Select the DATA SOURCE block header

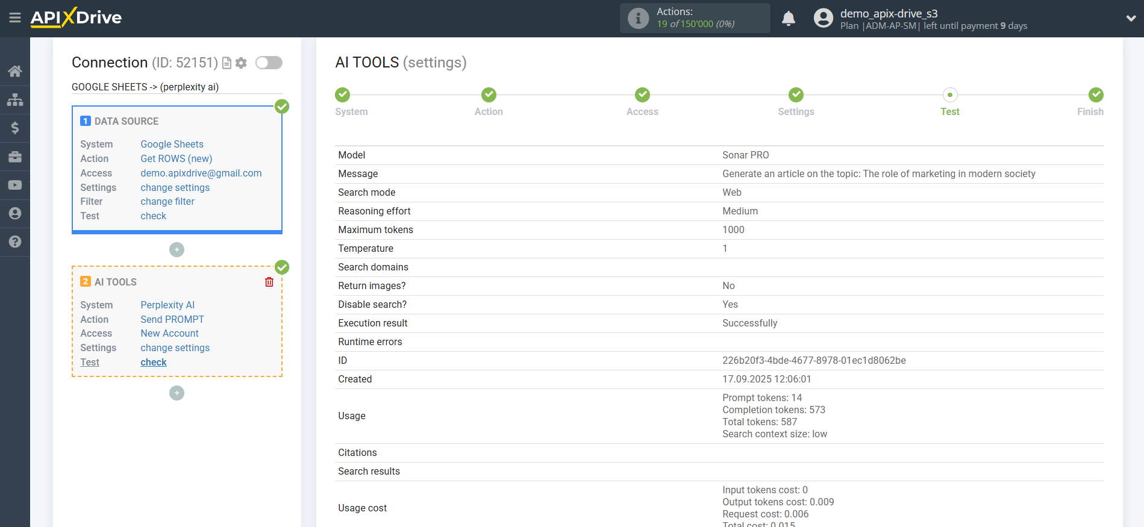click(x=119, y=121)
